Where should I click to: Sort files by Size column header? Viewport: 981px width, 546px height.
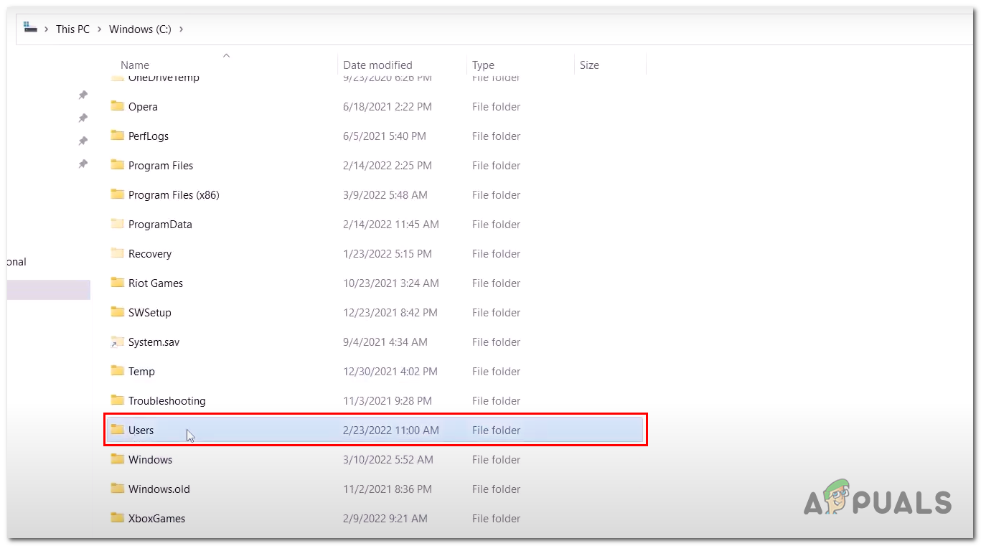pos(588,65)
